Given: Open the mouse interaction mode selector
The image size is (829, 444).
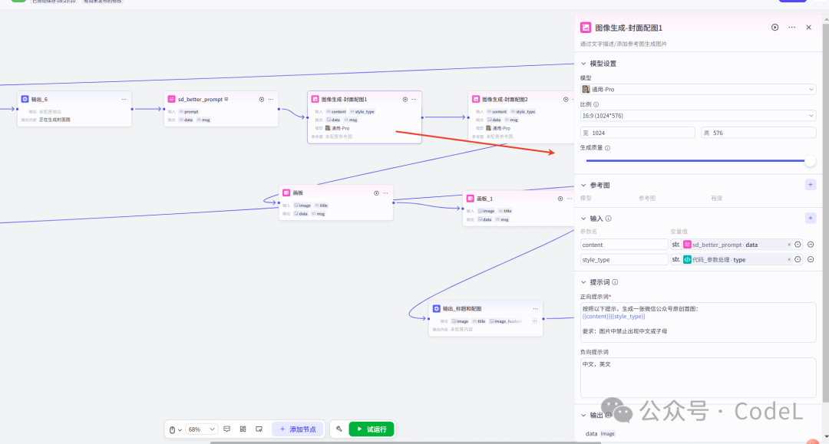Looking at the screenshot, I should coord(175,429).
